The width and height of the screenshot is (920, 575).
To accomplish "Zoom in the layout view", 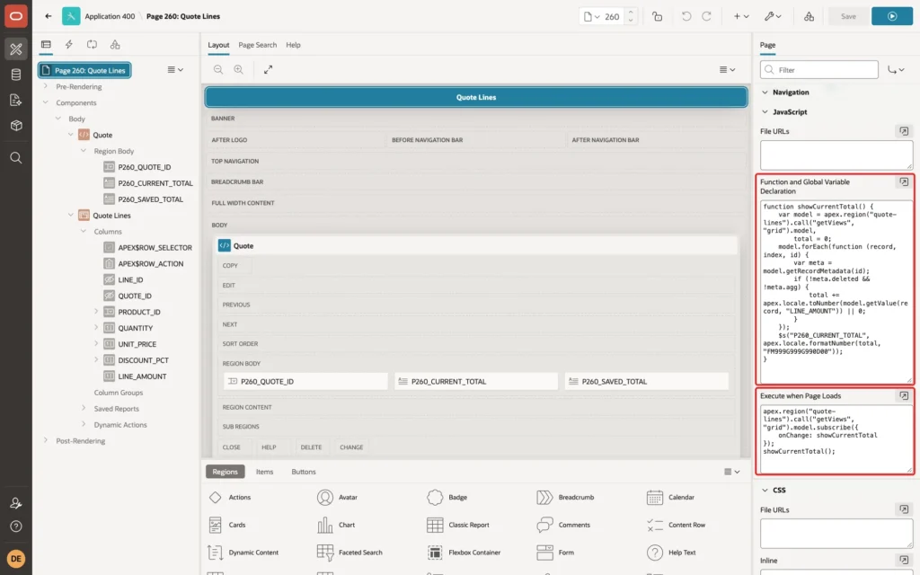I will 238,69.
